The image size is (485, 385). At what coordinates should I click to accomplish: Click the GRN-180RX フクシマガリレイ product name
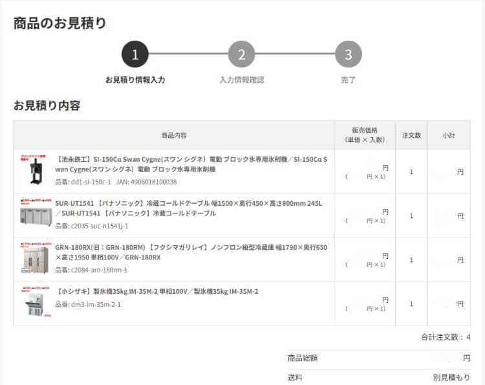pyautogui.click(x=191, y=252)
